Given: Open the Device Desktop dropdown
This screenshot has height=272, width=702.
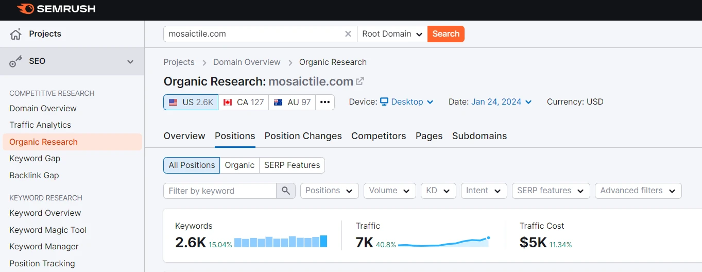Looking at the screenshot, I should (x=407, y=102).
